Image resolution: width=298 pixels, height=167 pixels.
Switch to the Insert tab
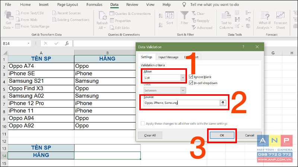click(44, 4)
